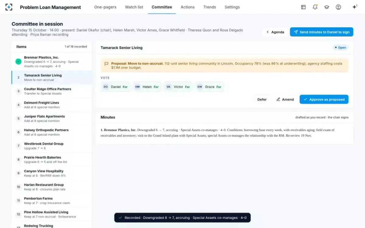
Task: Open the Actions tab
Action: pyautogui.click(x=188, y=7)
